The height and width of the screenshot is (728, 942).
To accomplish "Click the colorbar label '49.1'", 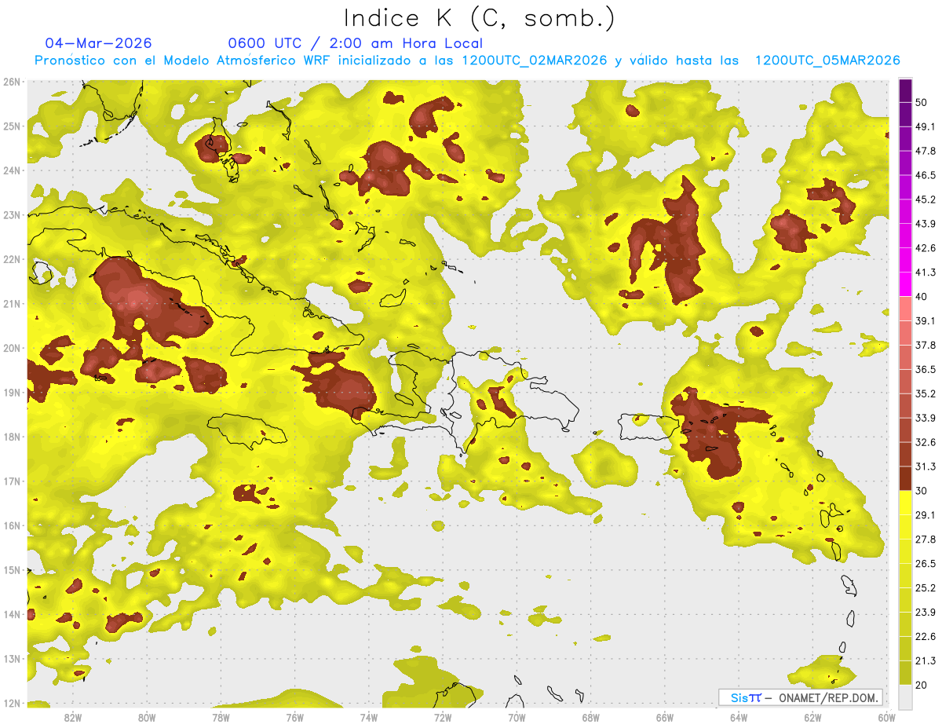I will (926, 126).
